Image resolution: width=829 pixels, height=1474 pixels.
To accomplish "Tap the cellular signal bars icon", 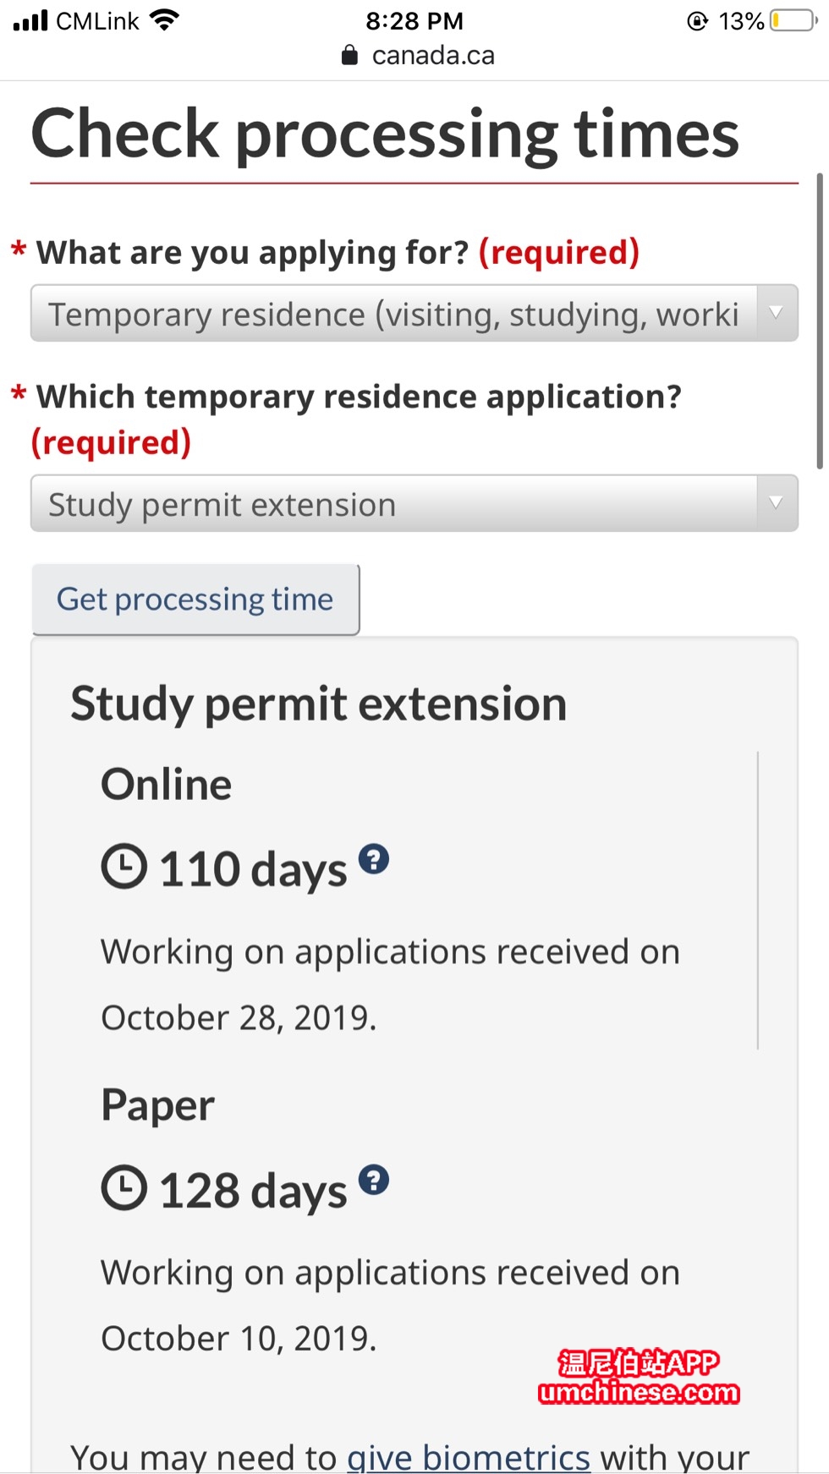I will point(30,20).
